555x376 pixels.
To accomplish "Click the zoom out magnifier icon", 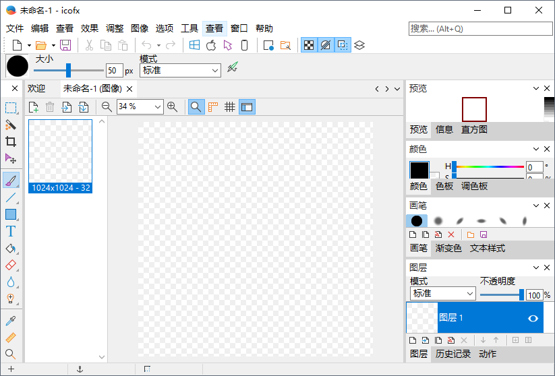I will (x=106, y=107).
